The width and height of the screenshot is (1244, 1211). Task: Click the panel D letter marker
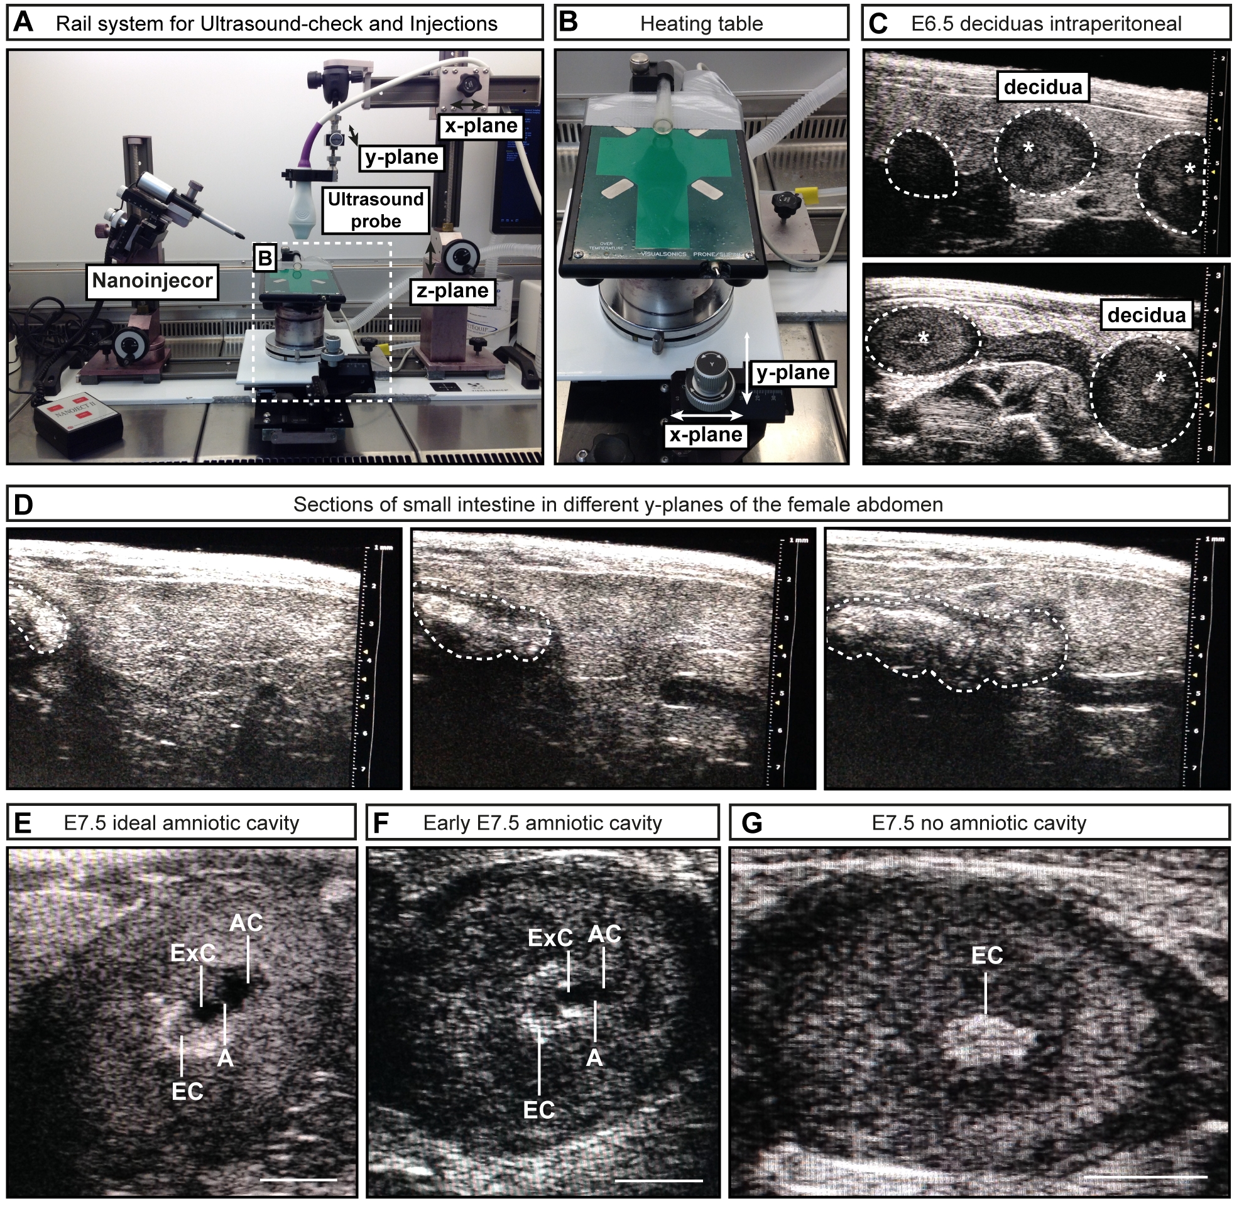22,504
